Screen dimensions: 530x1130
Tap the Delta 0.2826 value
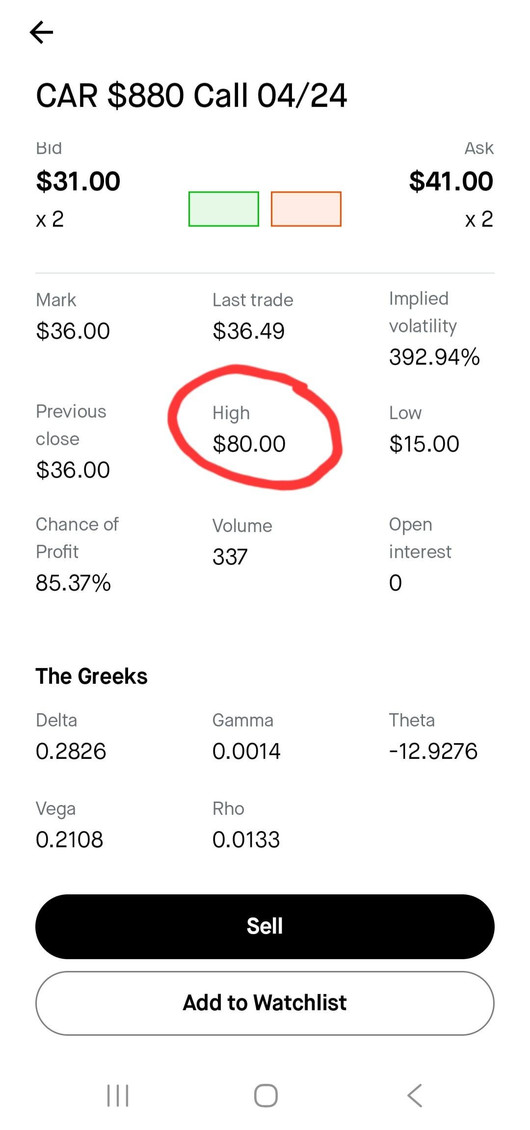71,752
